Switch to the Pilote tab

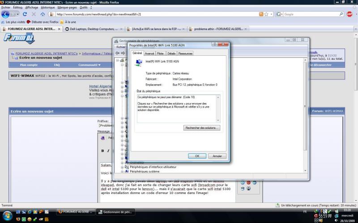click(x=160, y=54)
